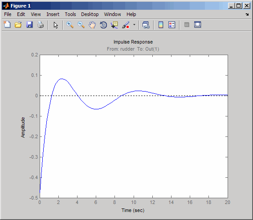Image resolution: width=253 pixels, height=220 pixels.
Task: Maximize the Figure 1 window
Action: tap(239, 6)
